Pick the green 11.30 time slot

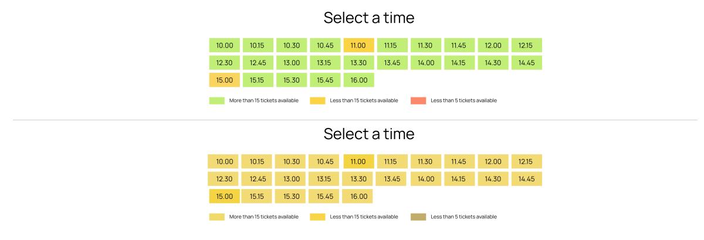(425, 45)
